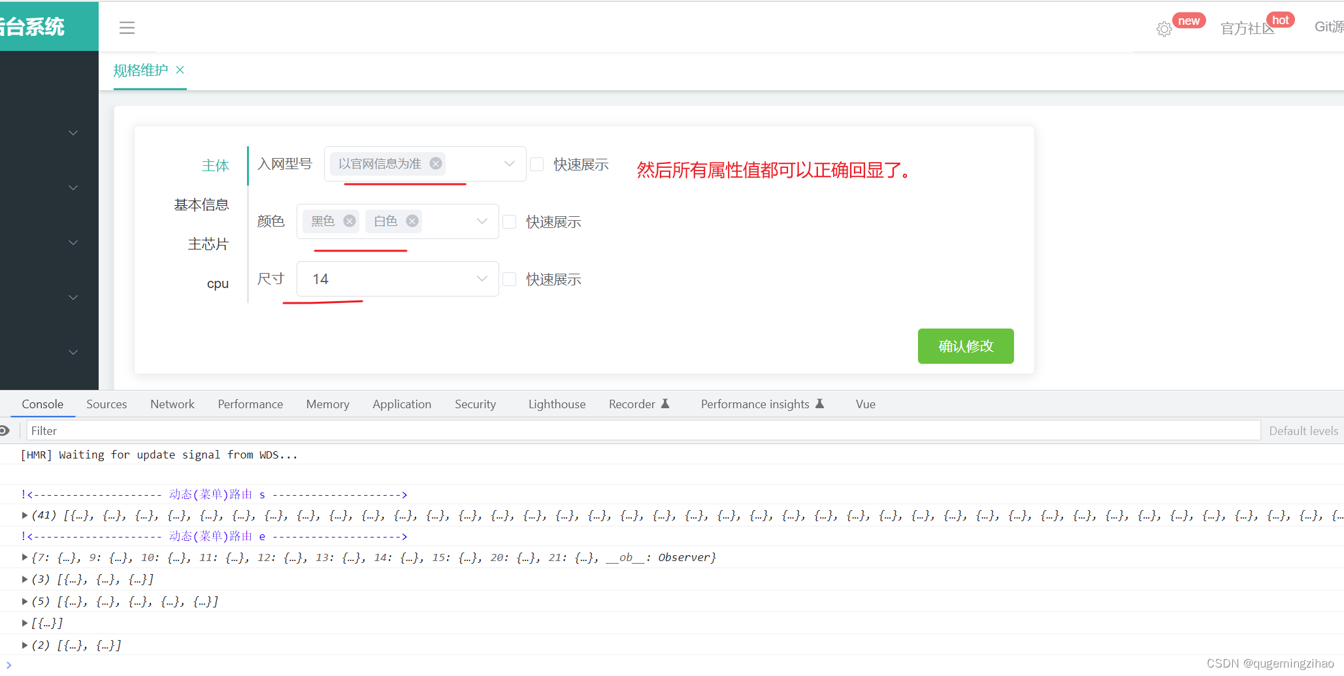
Task: Switch to the Memory tab
Action: [x=328, y=404]
